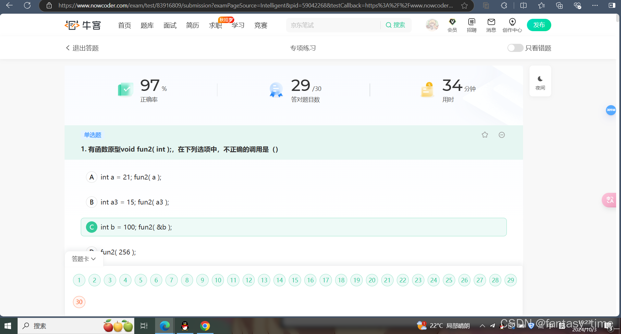The image size is (621, 334).
Task: Open the browser settings three-dot menu
Action: [595, 6]
